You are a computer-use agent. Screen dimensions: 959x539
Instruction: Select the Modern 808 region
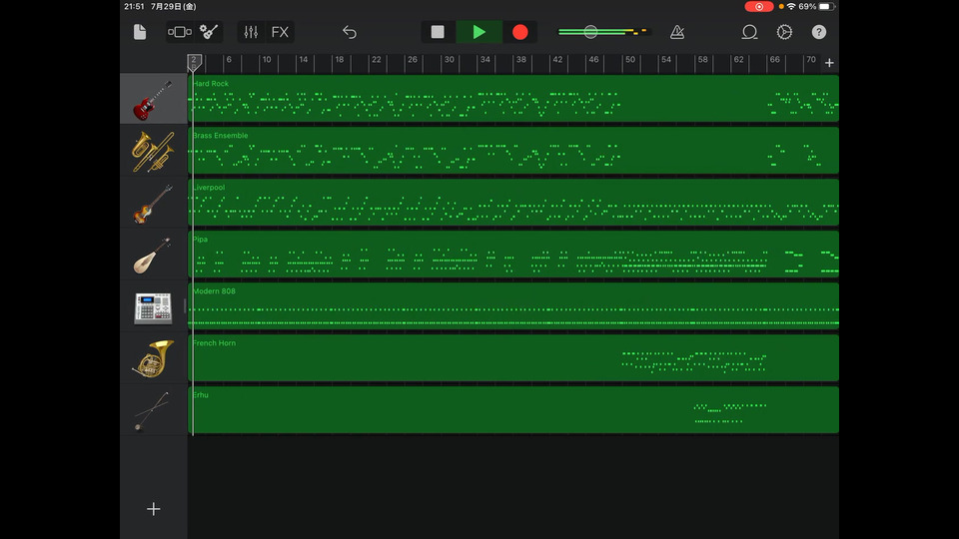pyautogui.click(x=513, y=306)
